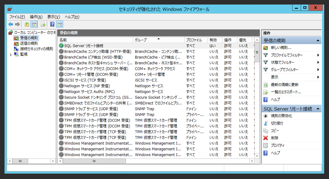Click the Up one level folder icon
Screen dimensions: 329x179
click(27, 24)
